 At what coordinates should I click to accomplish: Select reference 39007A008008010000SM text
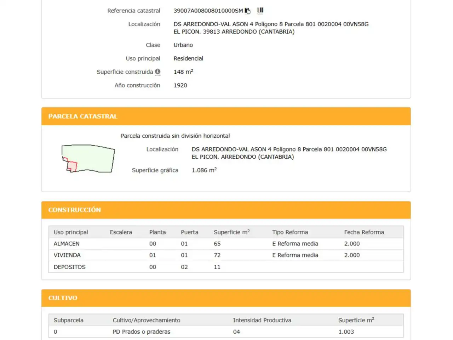pyautogui.click(x=208, y=11)
